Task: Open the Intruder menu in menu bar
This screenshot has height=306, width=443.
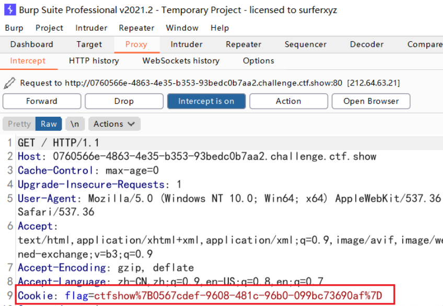Action: click(x=91, y=28)
